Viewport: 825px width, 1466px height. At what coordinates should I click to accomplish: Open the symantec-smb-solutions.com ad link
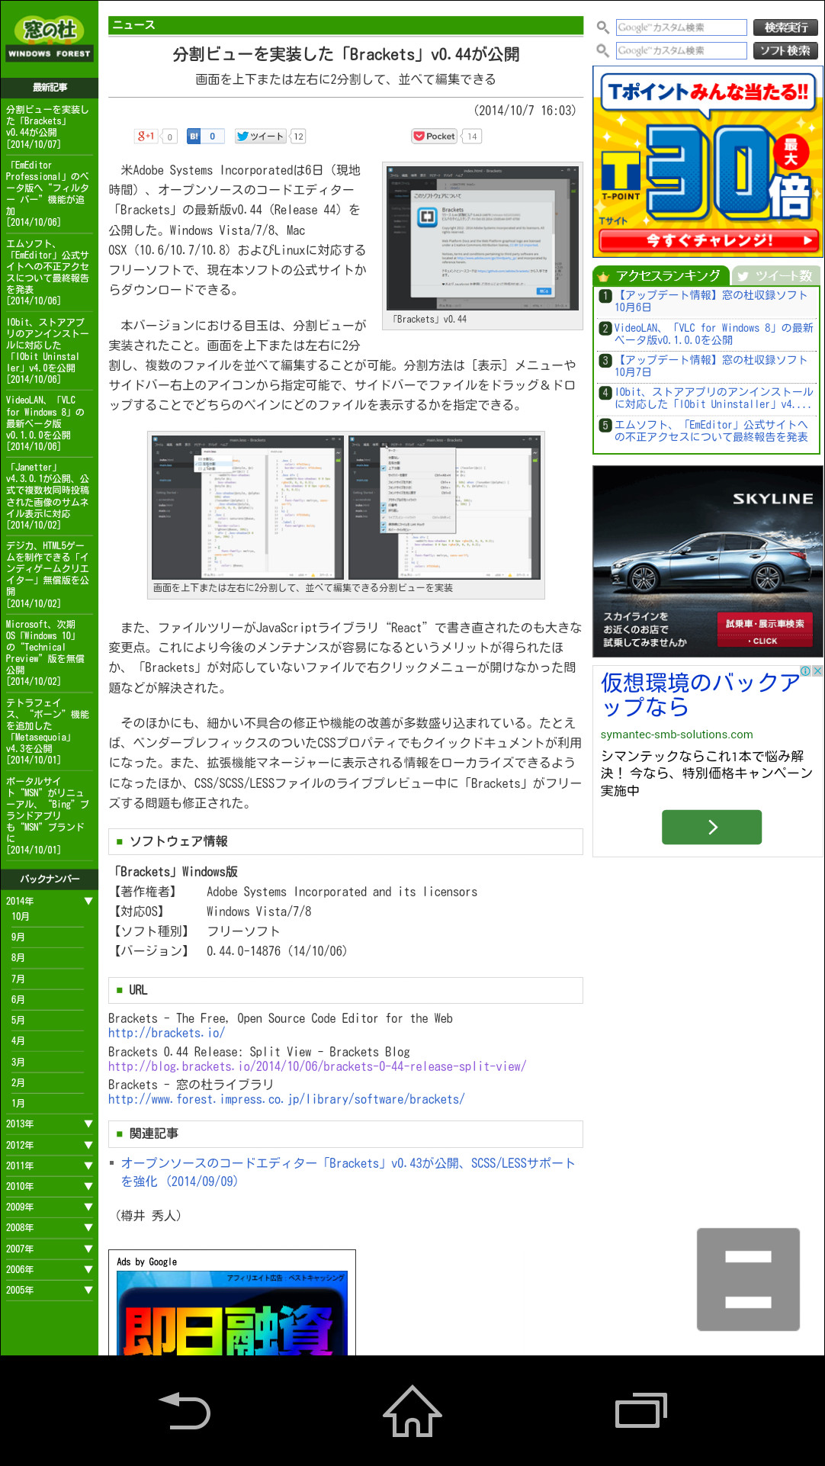click(x=677, y=734)
